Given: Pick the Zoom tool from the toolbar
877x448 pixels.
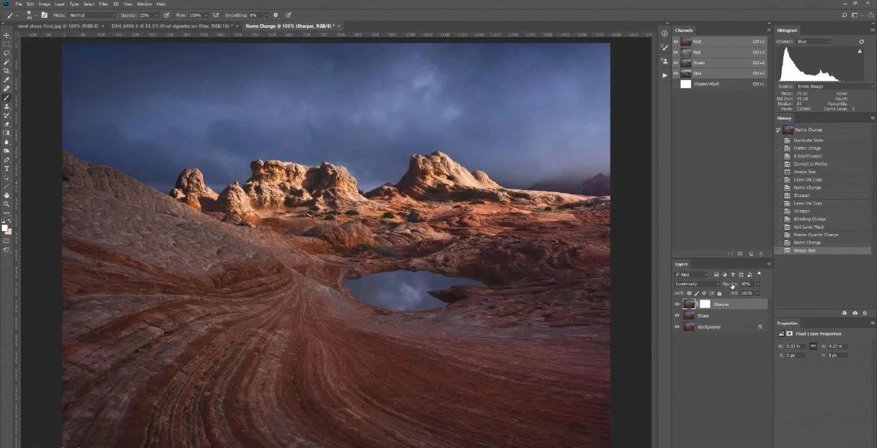Looking at the screenshot, I should click(7, 204).
